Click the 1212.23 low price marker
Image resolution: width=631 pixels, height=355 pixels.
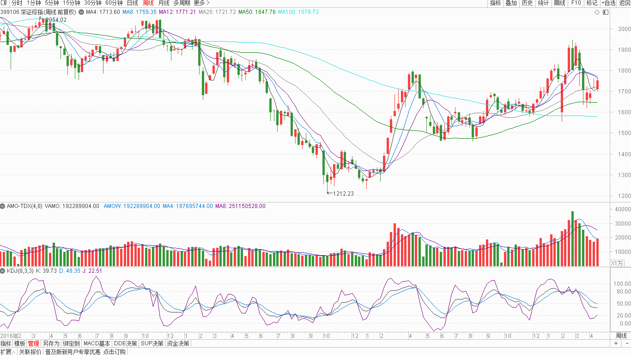343,194
